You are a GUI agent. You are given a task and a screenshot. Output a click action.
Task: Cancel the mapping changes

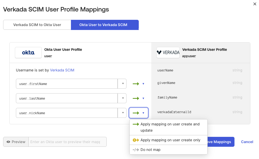pyautogui.click(x=247, y=142)
